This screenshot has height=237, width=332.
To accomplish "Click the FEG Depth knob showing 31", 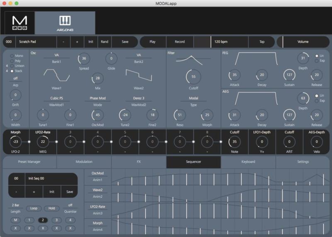I will pyautogui.click(x=303, y=58).
